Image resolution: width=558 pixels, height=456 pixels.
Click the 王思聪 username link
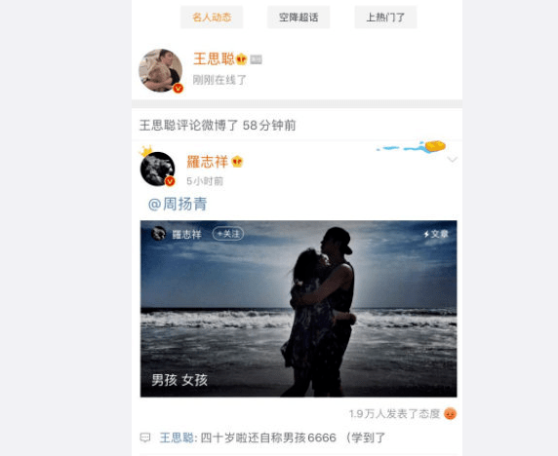214,58
